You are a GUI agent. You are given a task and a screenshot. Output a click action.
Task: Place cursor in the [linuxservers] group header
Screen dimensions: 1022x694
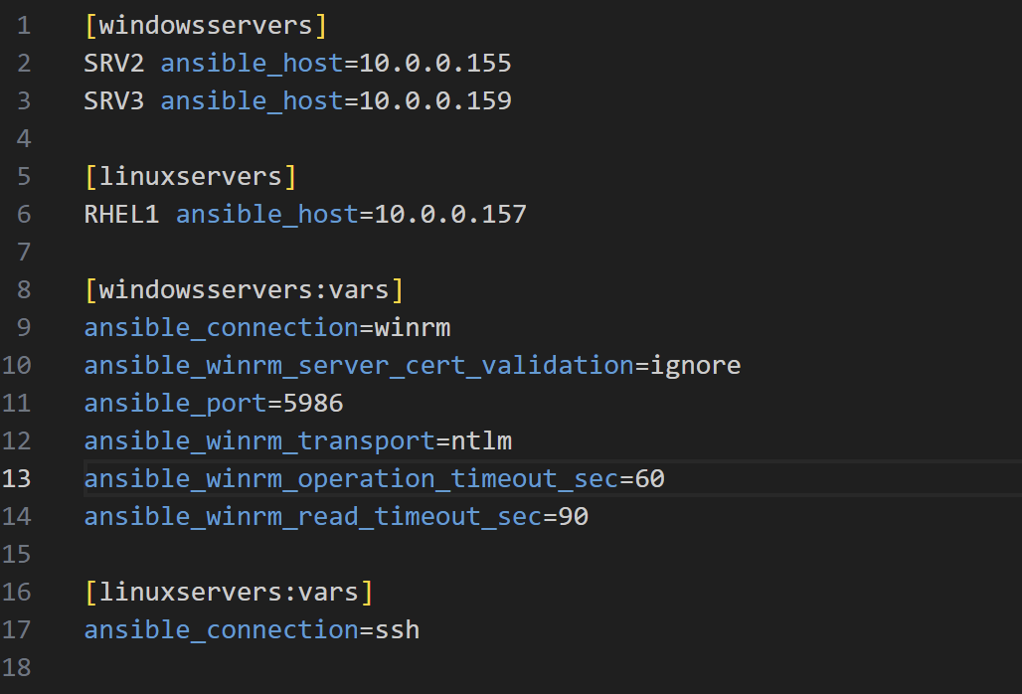click(x=190, y=177)
